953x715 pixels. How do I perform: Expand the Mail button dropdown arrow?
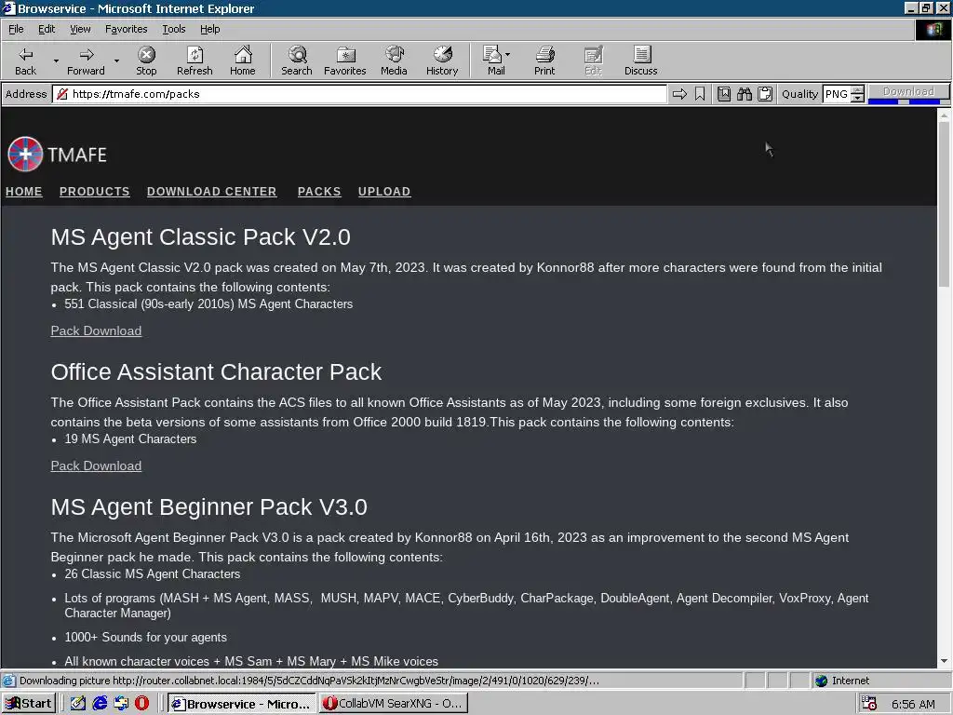pos(507,55)
